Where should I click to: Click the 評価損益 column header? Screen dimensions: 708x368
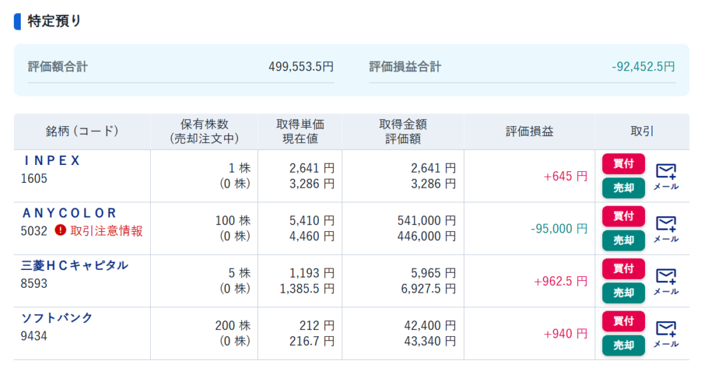529,132
